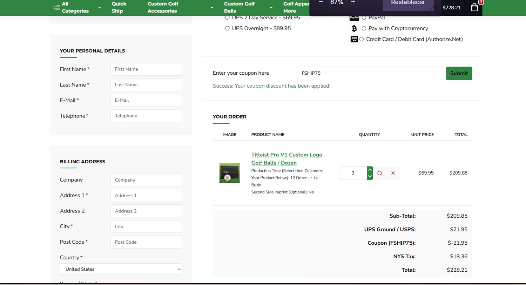Focus the E-Mail field

coord(146,100)
